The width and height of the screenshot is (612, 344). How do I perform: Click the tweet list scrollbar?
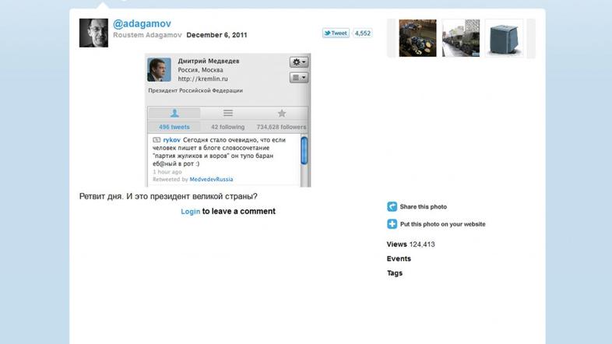point(304,152)
